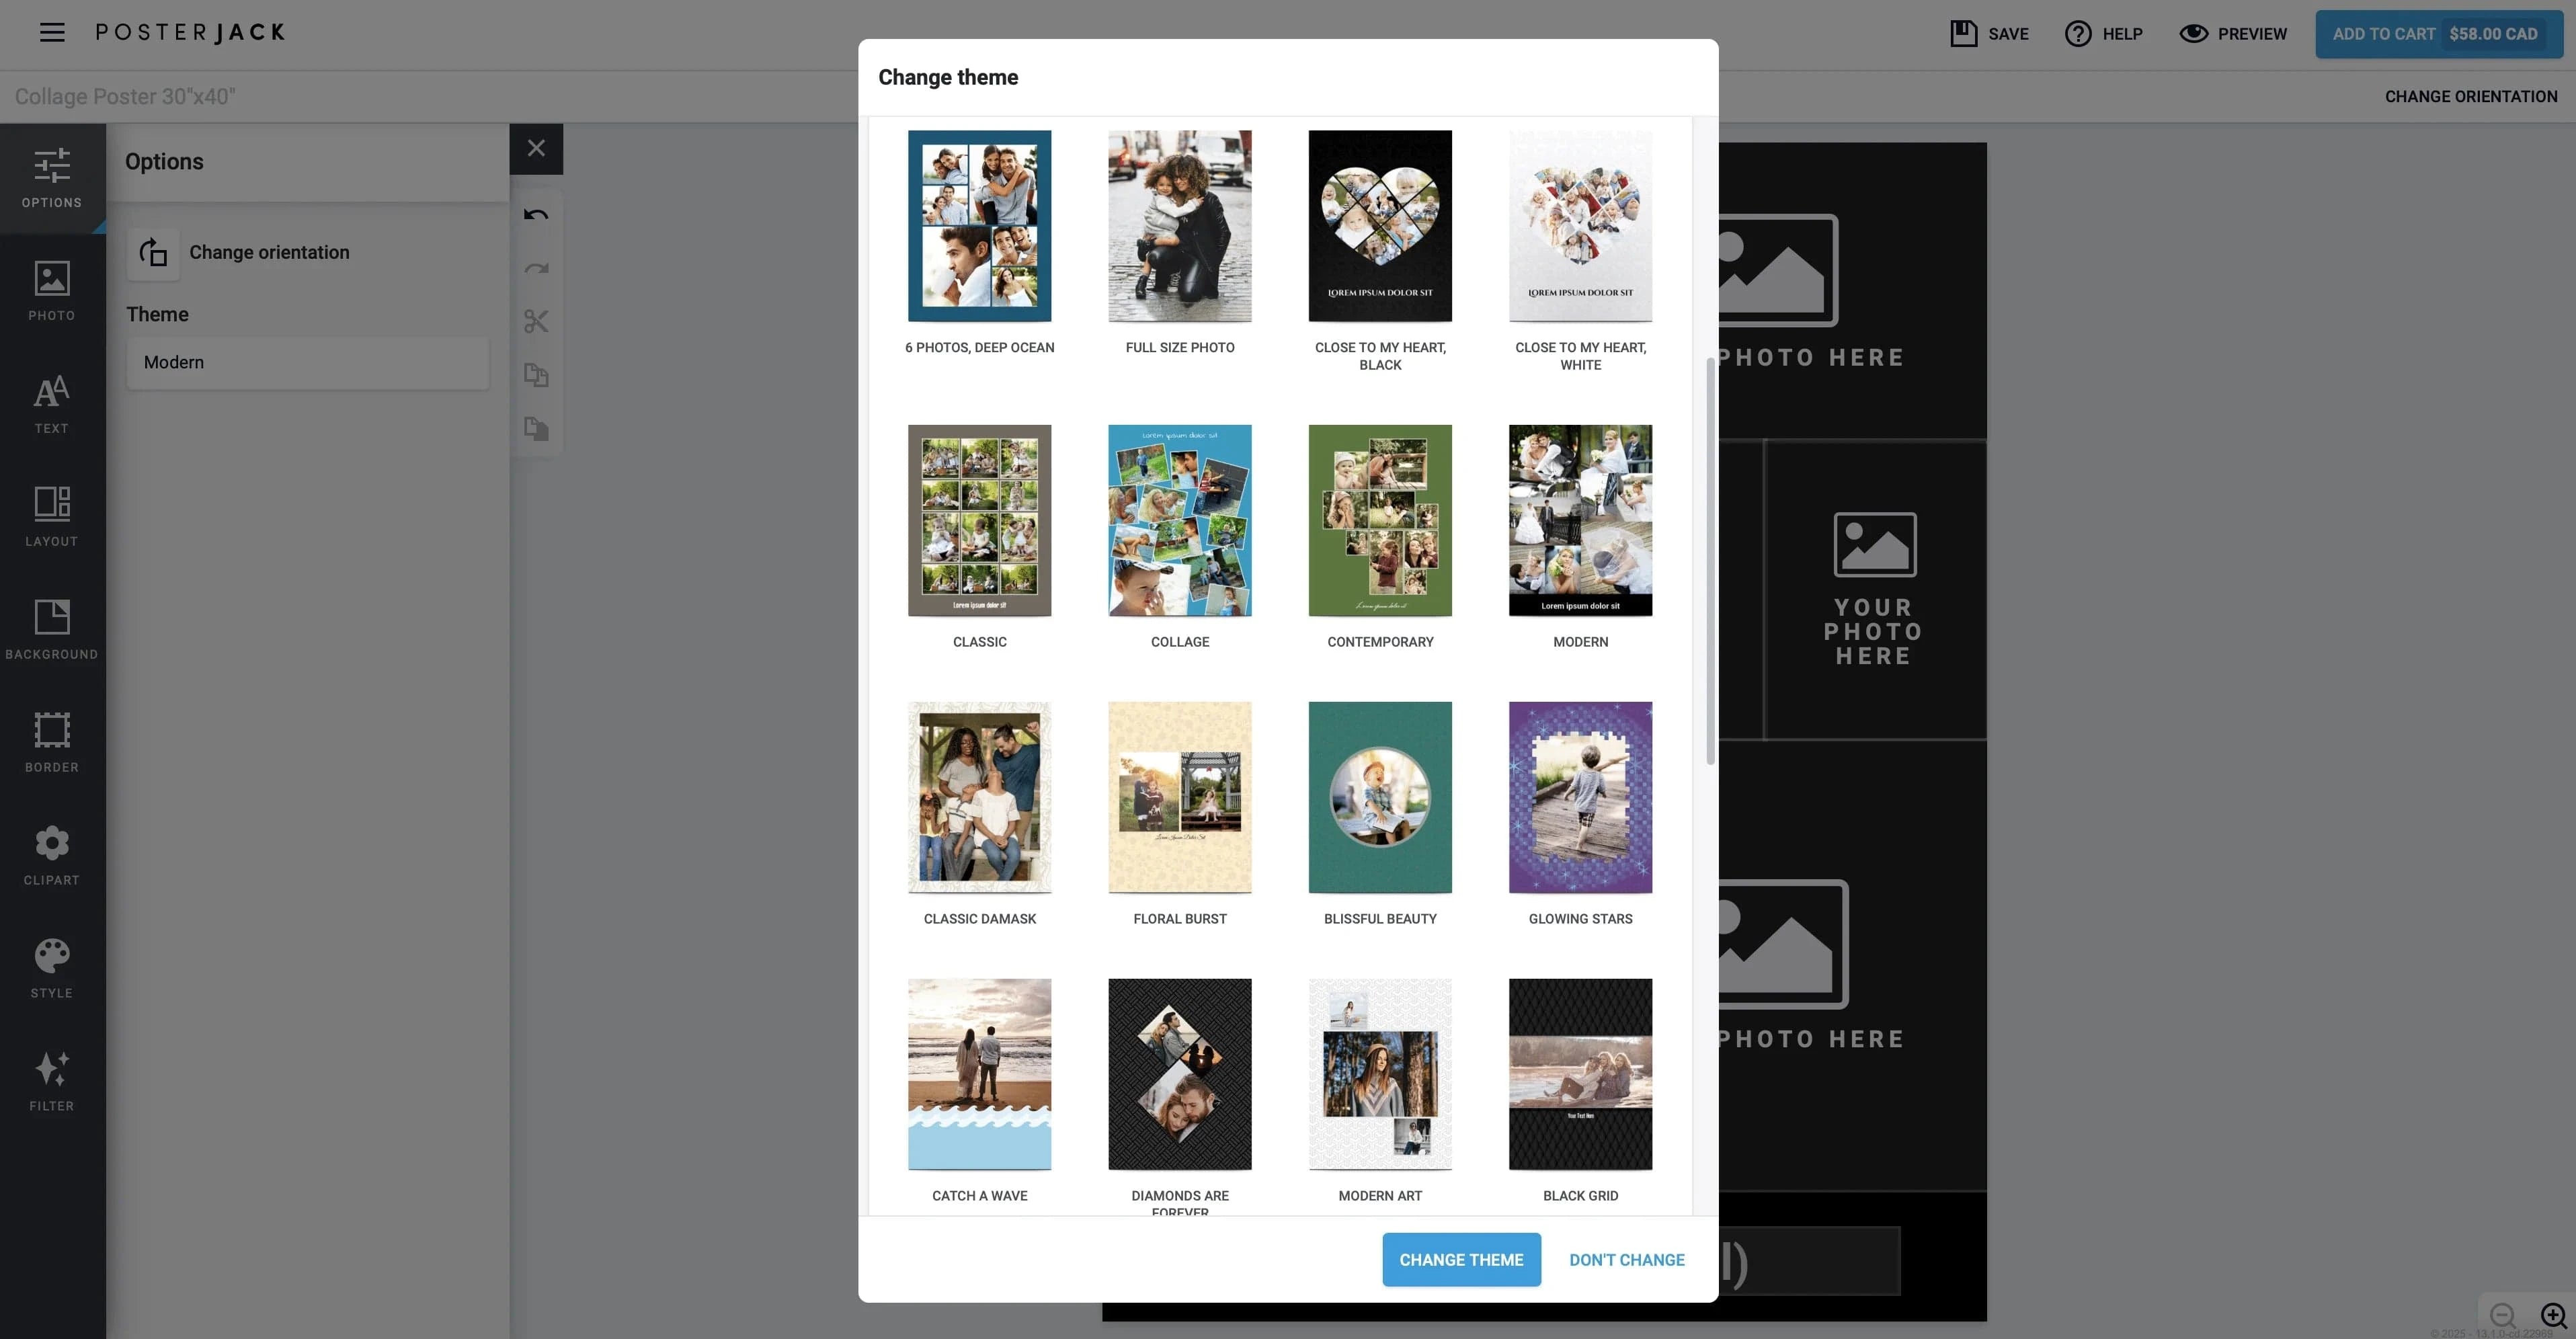The image size is (2576, 1339).
Task: Click the Save label in the header
Action: [x=2008, y=34]
